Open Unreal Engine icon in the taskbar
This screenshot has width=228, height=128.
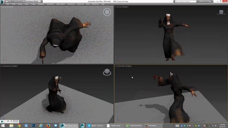pyautogui.click(x=26, y=126)
